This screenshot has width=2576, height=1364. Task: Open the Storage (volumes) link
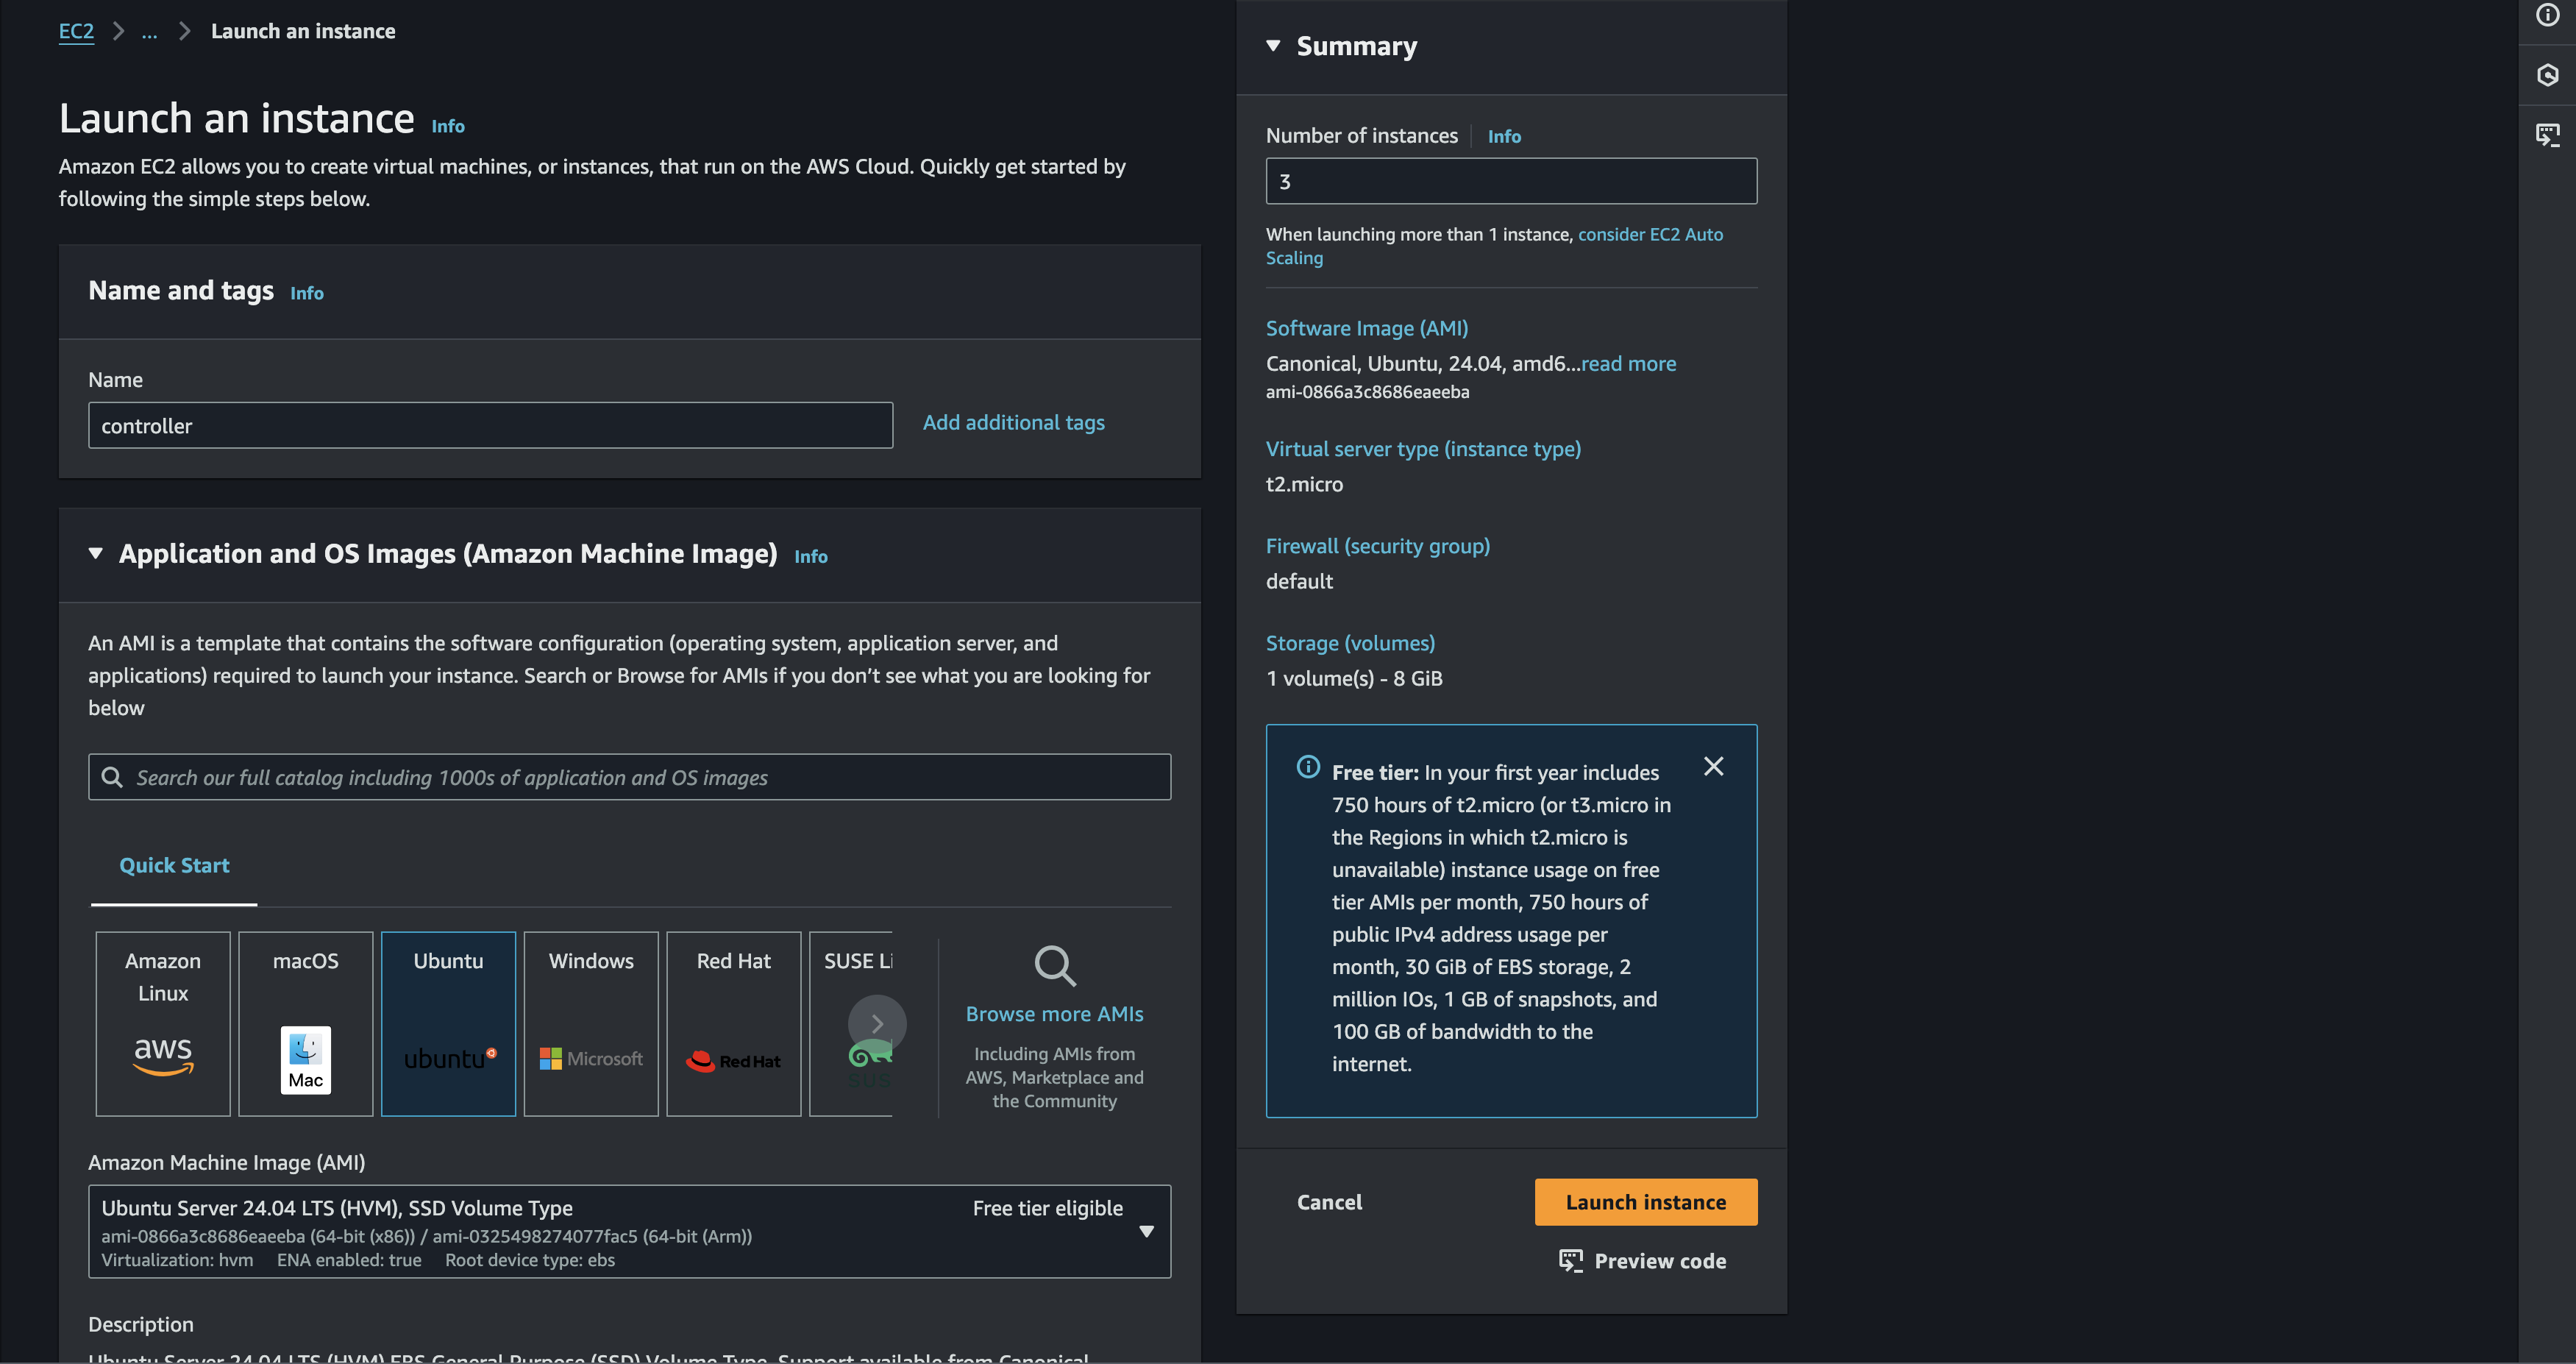1350,643
